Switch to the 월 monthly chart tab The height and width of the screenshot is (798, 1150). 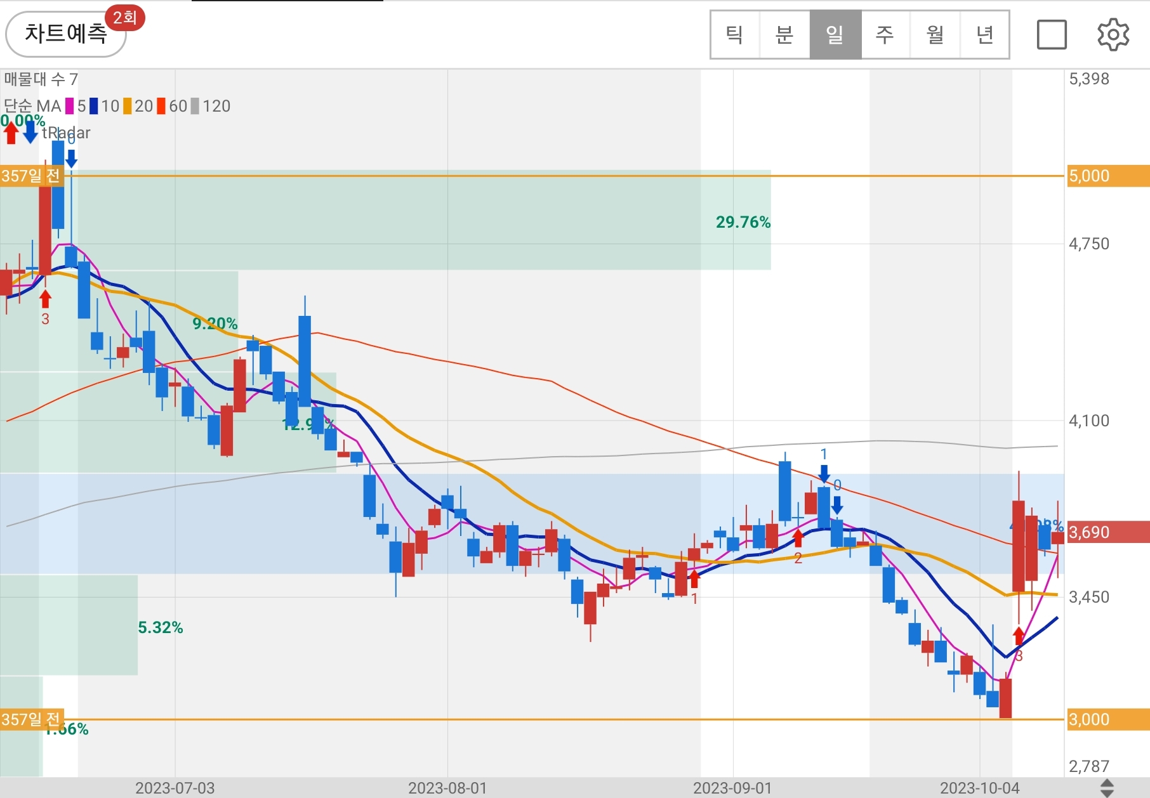pos(935,34)
